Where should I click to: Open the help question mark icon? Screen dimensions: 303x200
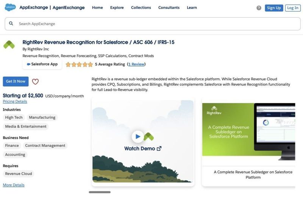[x=259, y=8]
